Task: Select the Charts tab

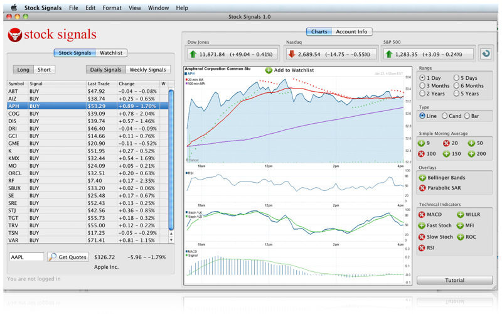Action: point(319,31)
